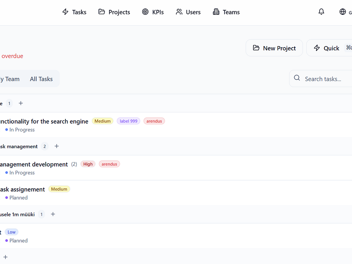Click In Progress status of search engine task
The image size is (352, 264).
[x=20, y=130]
